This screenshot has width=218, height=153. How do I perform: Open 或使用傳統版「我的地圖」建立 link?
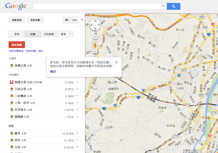pyautogui.click(x=26, y=51)
